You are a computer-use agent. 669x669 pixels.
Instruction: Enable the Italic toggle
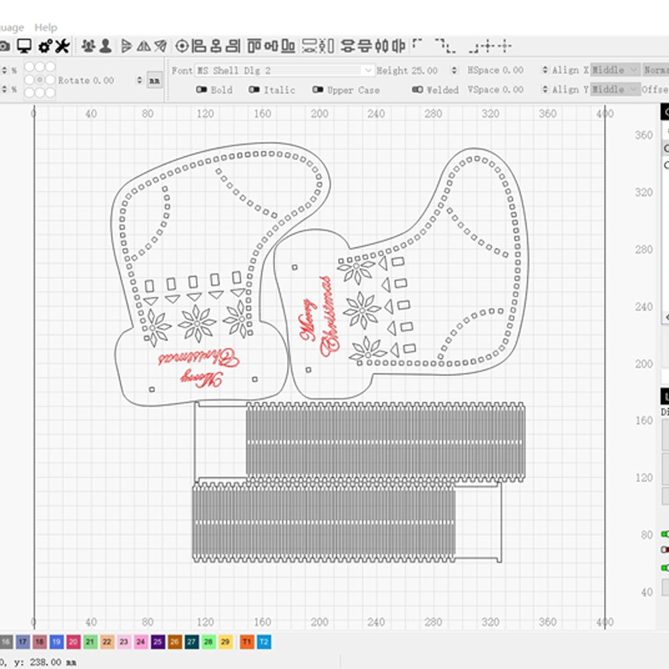[254, 90]
